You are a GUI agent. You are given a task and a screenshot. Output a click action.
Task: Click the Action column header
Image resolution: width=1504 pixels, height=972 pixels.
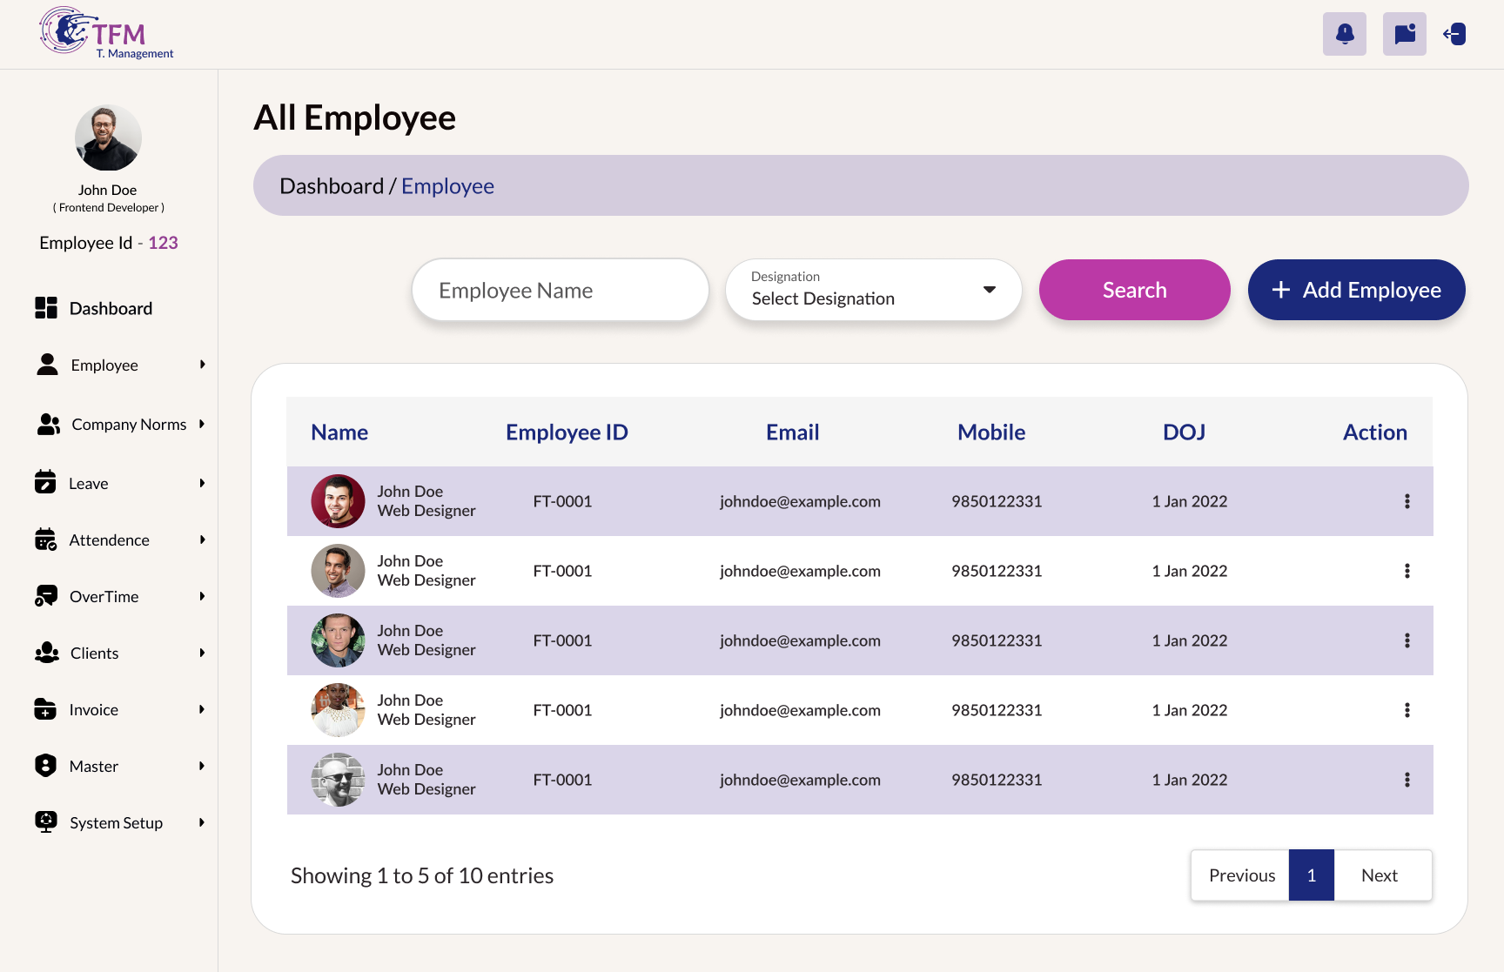click(x=1374, y=432)
